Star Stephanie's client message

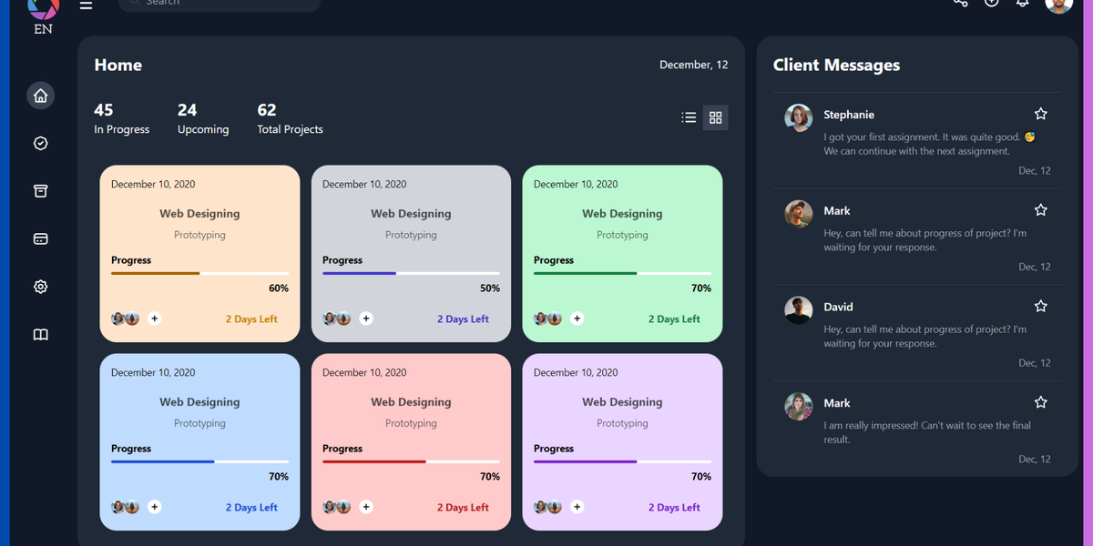click(1040, 113)
